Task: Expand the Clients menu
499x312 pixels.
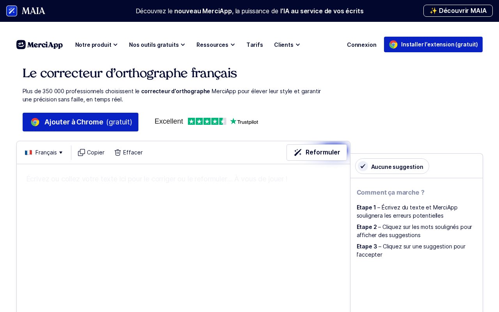Action: pos(287,45)
